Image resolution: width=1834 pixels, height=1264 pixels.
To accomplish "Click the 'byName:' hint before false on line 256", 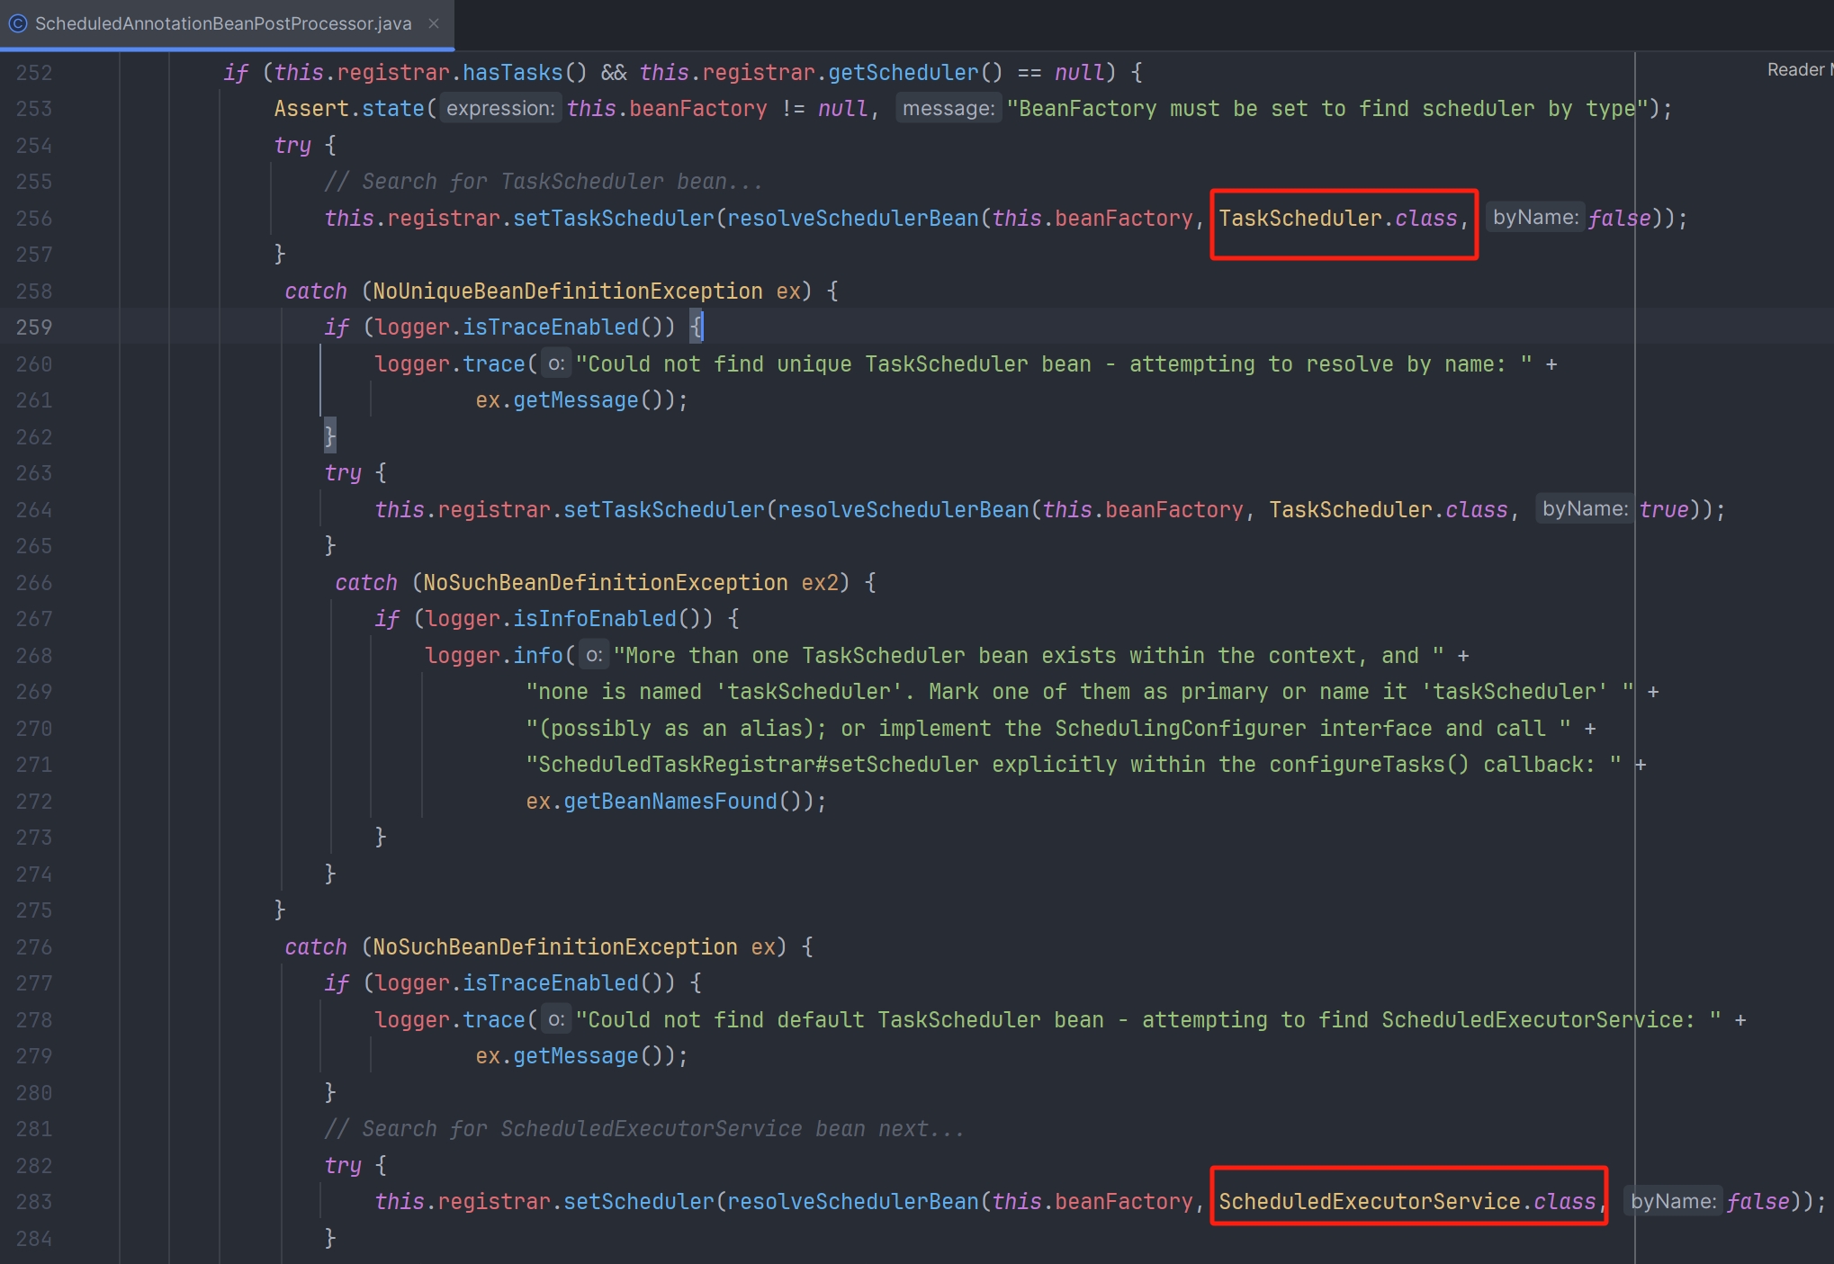I will [x=1534, y=218].
